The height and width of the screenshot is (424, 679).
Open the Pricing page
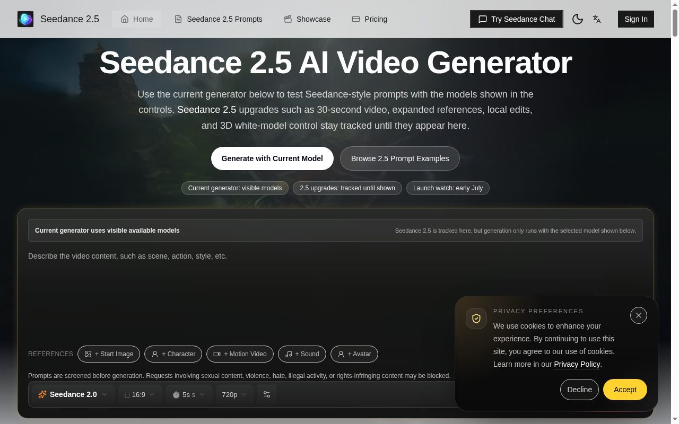[x=370, y=19]
